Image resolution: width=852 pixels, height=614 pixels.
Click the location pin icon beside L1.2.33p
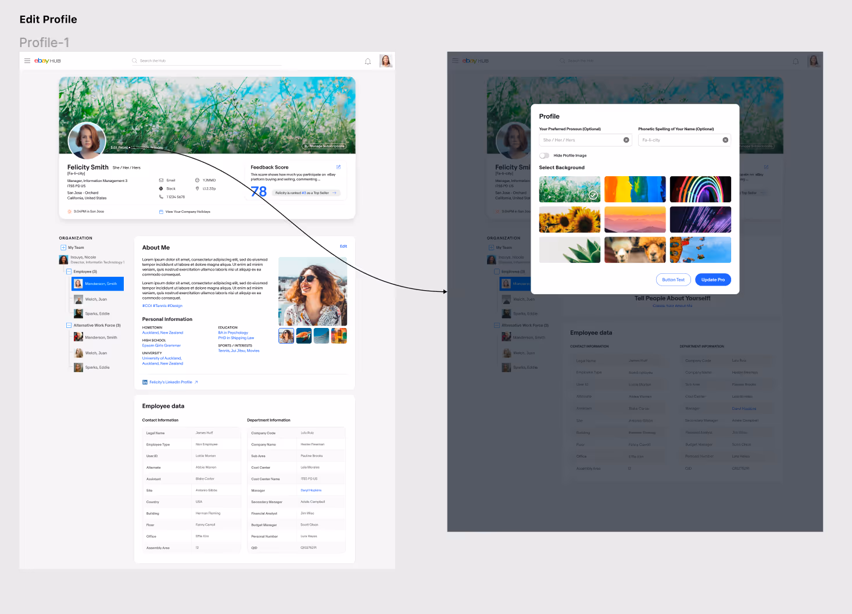198,188
